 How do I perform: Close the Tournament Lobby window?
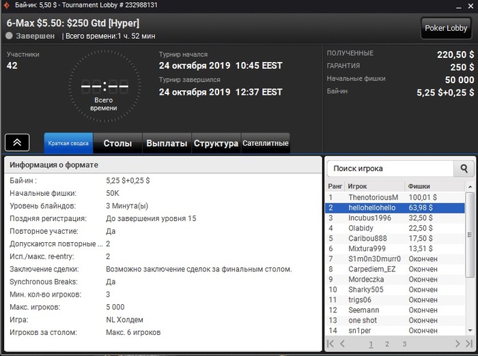tap(470, 6)
